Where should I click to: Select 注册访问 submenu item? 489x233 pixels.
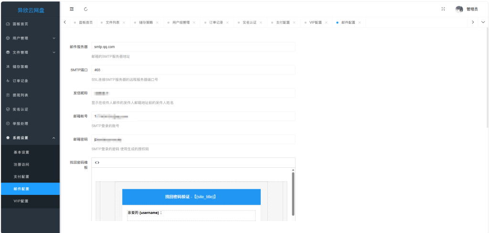click(x=30, y=164)
